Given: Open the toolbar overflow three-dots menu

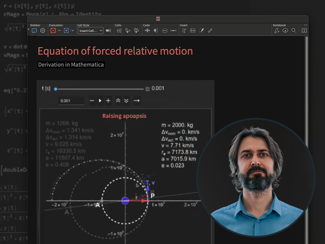Looking at the screenshot, I should coord(305,25).
